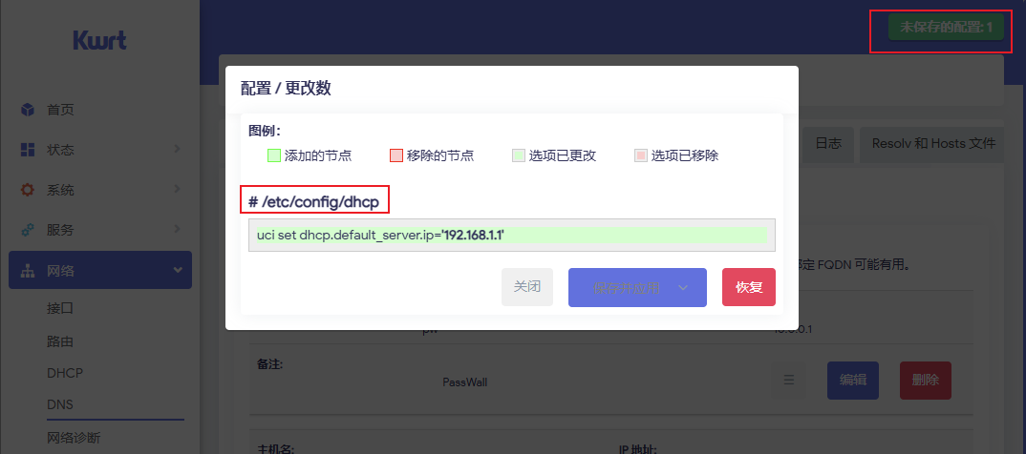
Task: Click the 删除 button in PassWall row
Action: coord(926,381)
